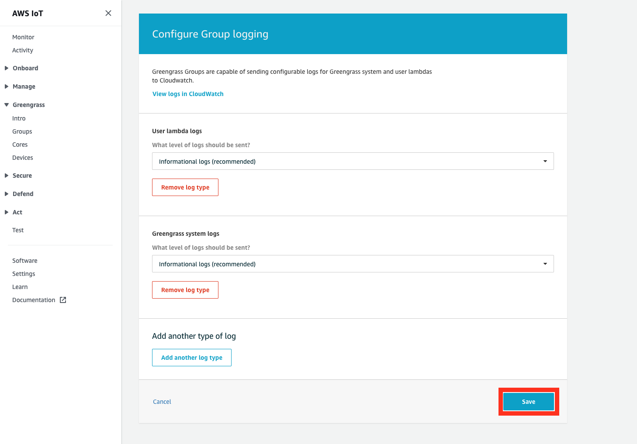Open the Test page

[x=18, y=230]
